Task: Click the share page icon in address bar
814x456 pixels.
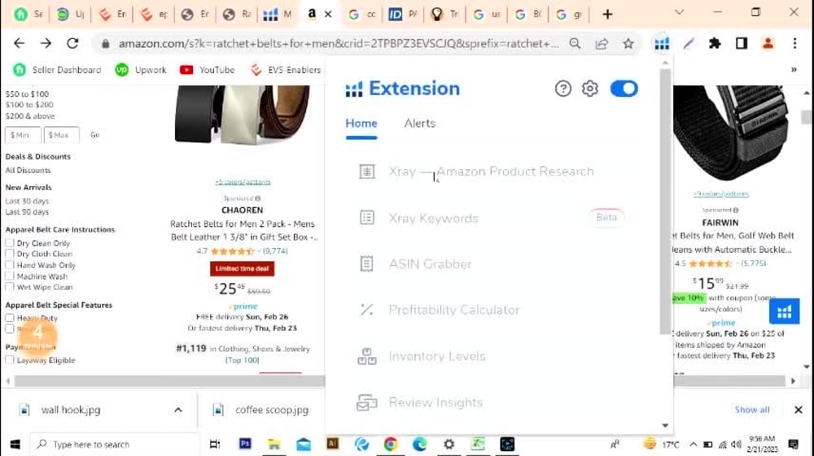Action: 602,44
